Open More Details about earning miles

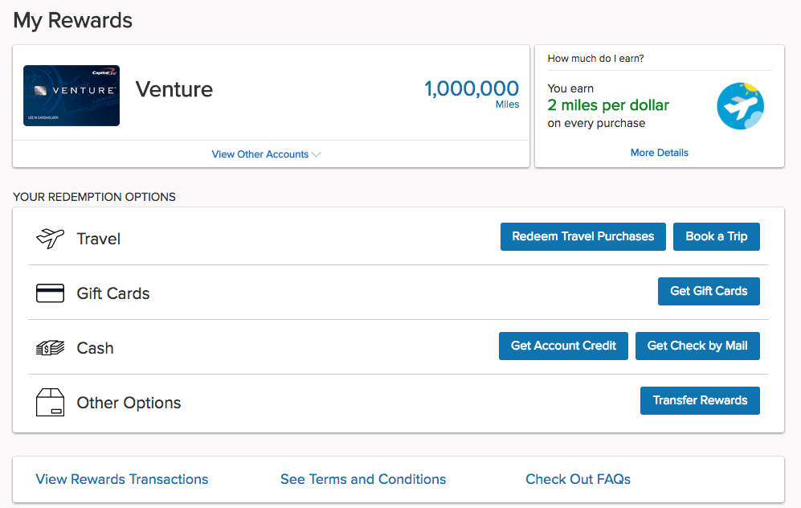pos(659,153)
